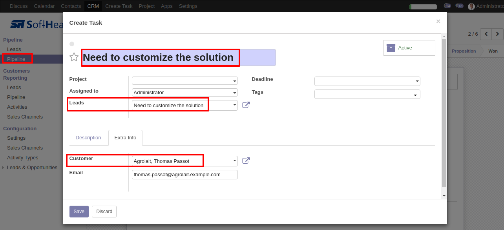Go to previous record arrow
The height and width of the screenshot is (230, 504).
point(486,34)
